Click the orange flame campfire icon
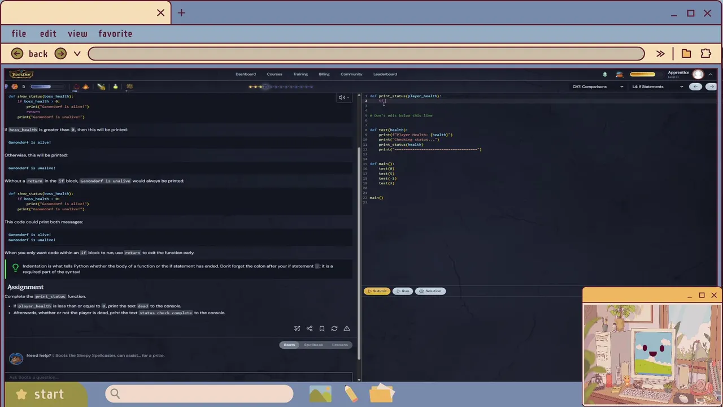Screen dimensions: 723x407 coord(86,86)
